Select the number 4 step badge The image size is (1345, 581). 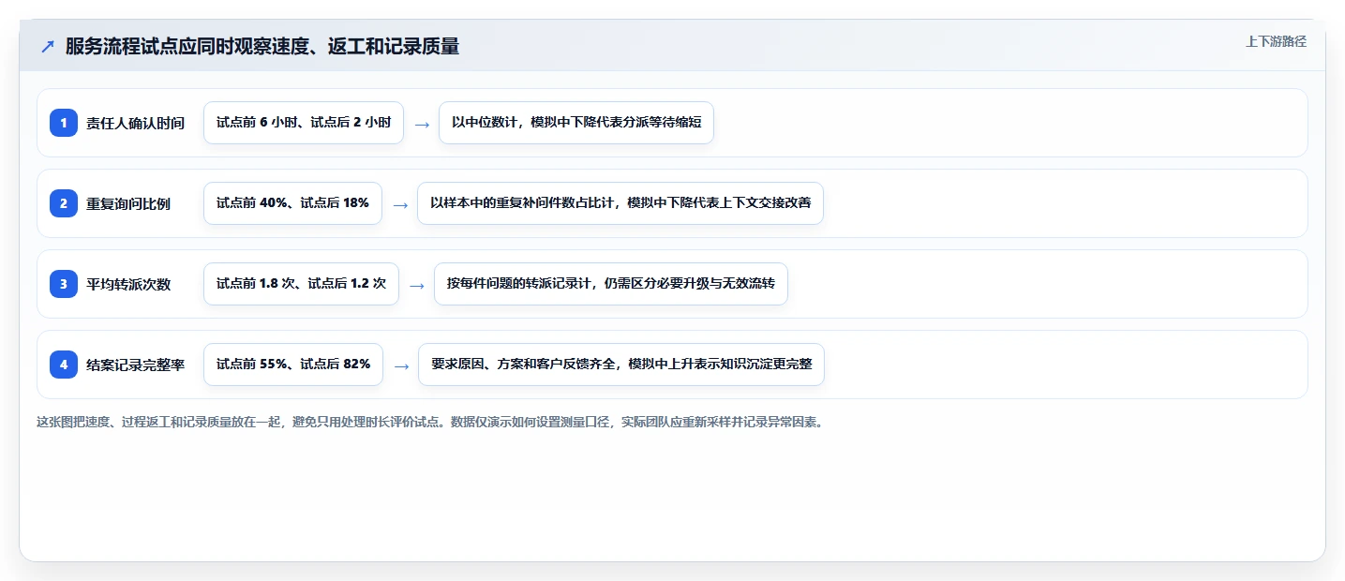tap(64, 365)
